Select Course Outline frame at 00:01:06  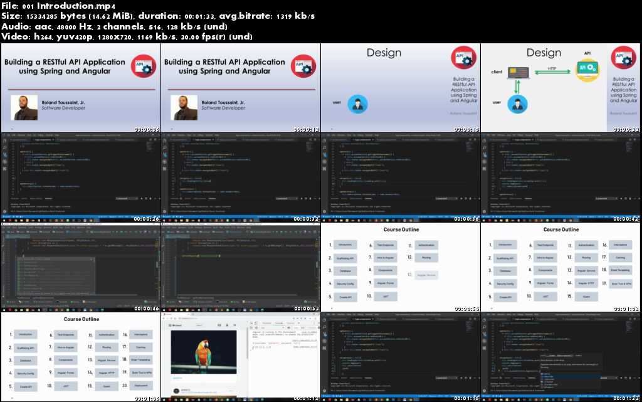pyautogui.click(x=81, y=357)
